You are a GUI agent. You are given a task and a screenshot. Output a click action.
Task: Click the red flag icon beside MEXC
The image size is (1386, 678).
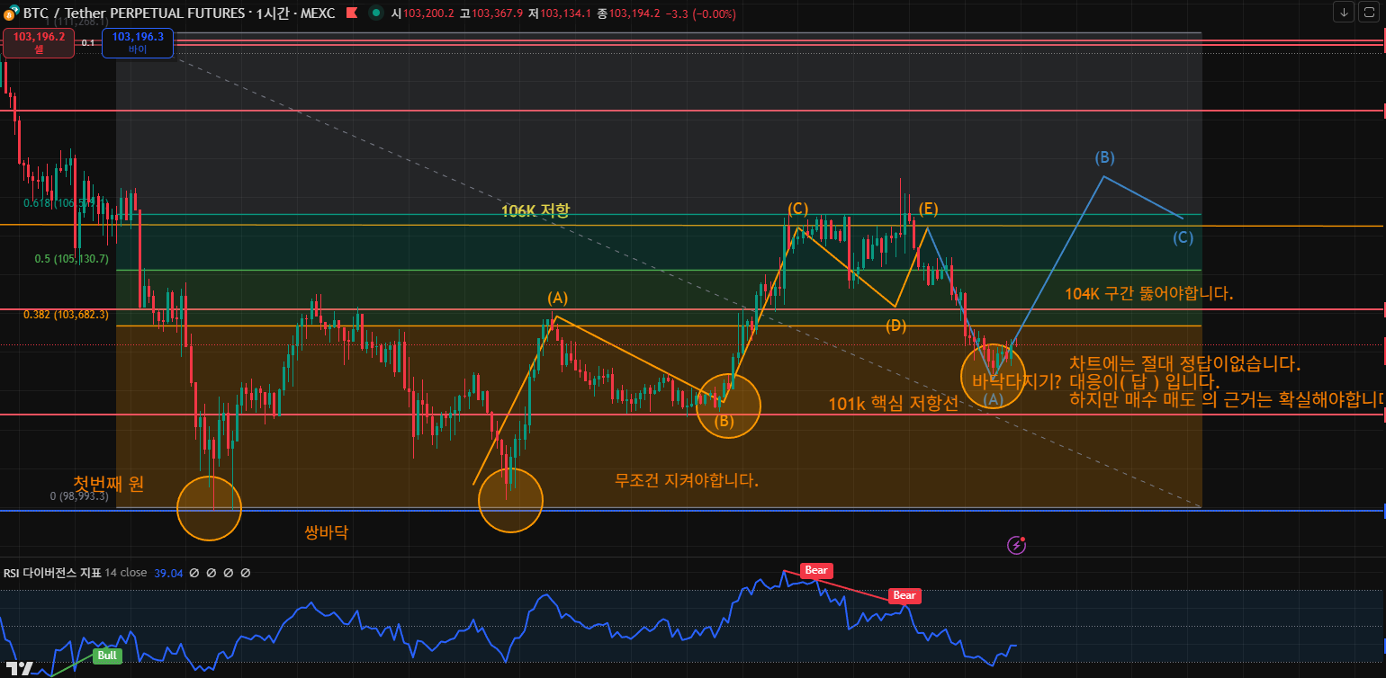[352, 13]
